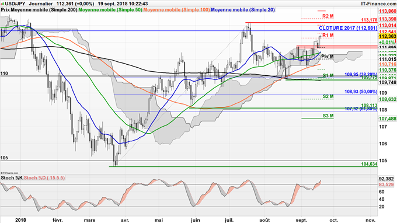Select the Moyenne mobile (Simple 200) legend
Screen dimensions: 397x223
click(x=44, y=10)
